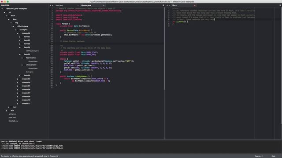282x158 pixels.
Task: Expand the chapter03 folder arrow
Action: (x=18, y=79)
